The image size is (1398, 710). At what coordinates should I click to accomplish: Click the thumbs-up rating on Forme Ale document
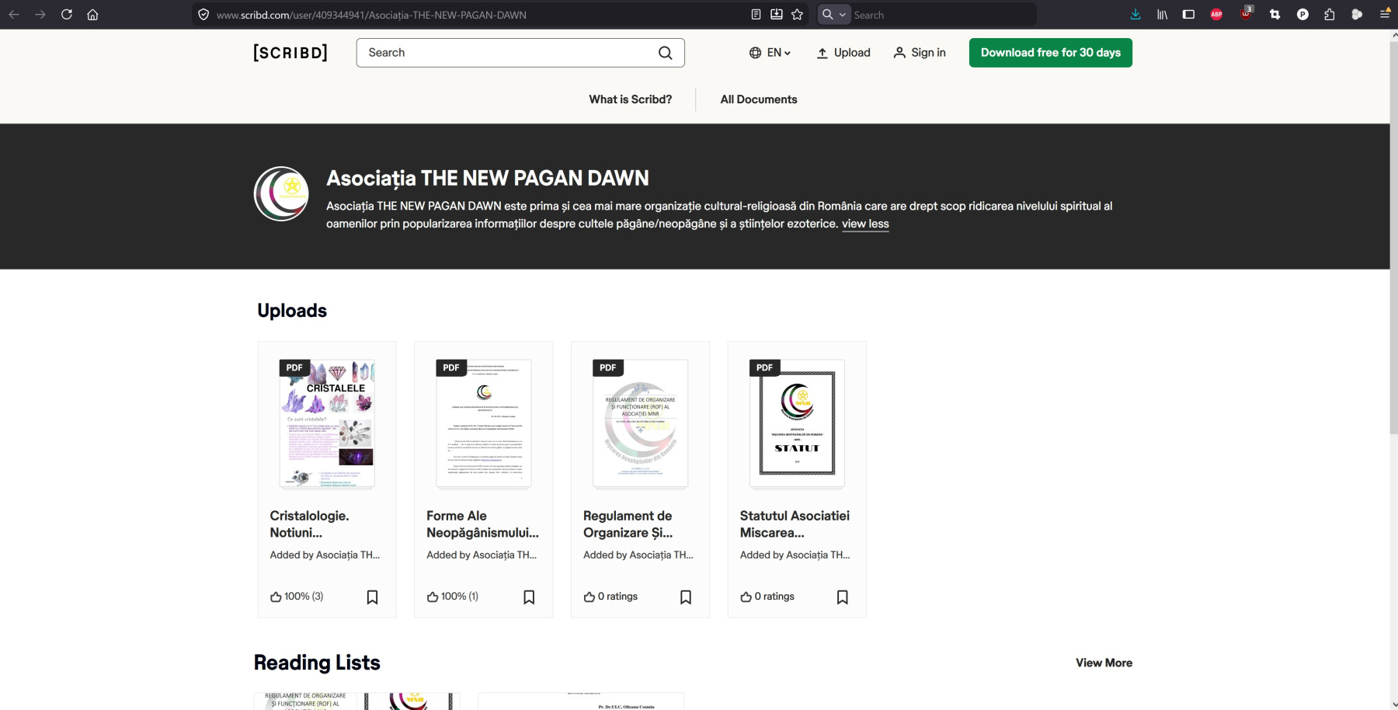pos(433,597)
